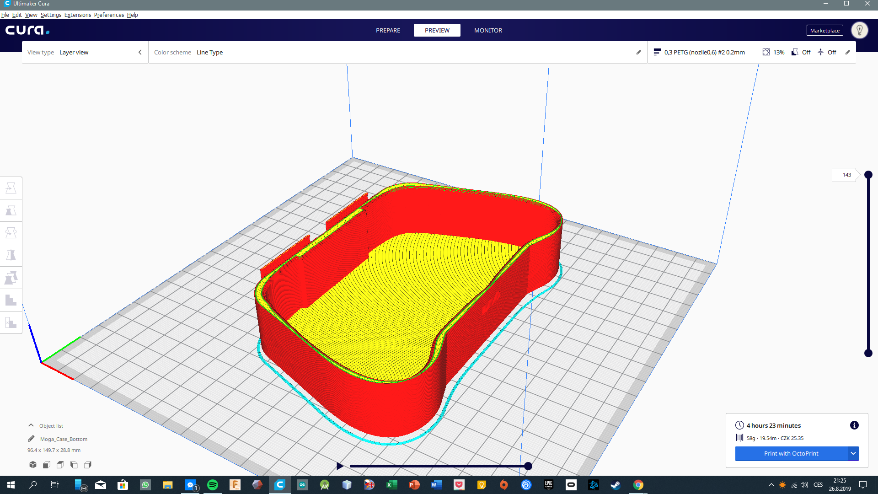Open Google Chrome from the taskbar
Viewport: 878px width, 494px height.
pyautogui.click(x=638, y=485)
